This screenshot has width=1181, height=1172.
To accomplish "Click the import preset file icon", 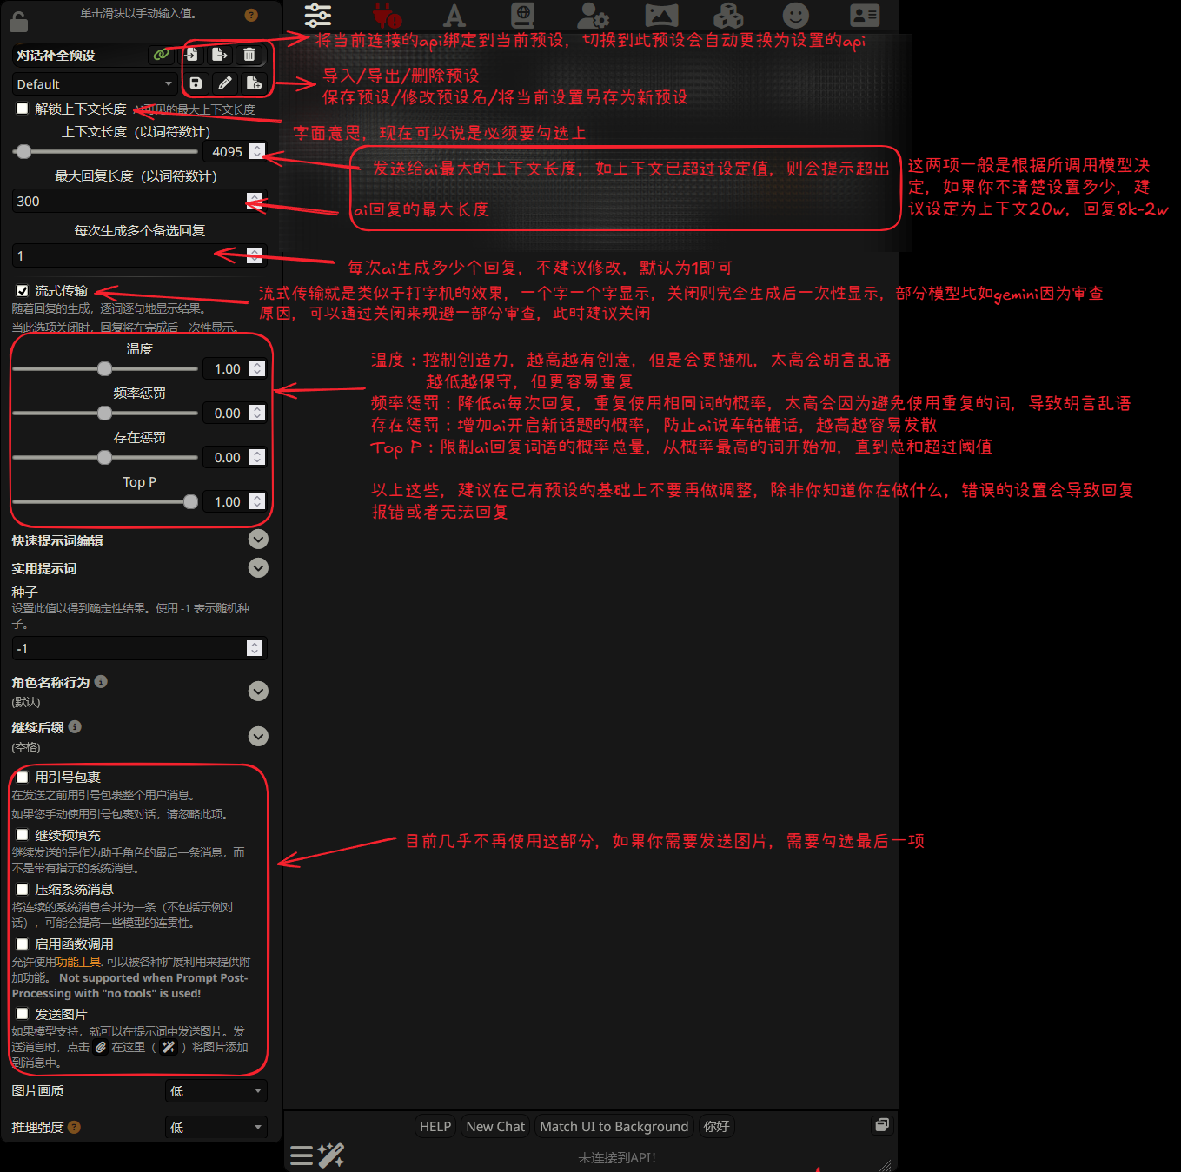I will click(x=191, y=55).
